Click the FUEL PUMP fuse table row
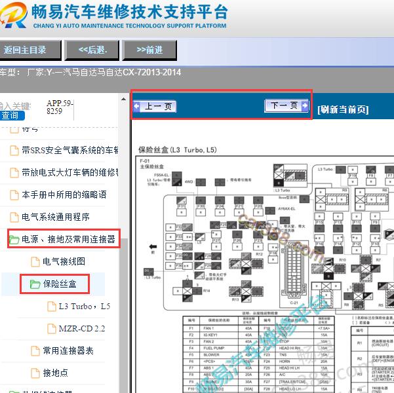The width and height of the screenshot is (394, 393). tap(221, 348)
